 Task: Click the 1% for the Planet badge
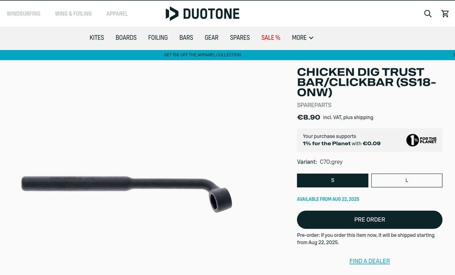pos(421,140)
